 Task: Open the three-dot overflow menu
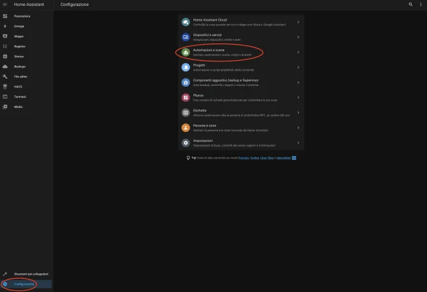(421, 5)
